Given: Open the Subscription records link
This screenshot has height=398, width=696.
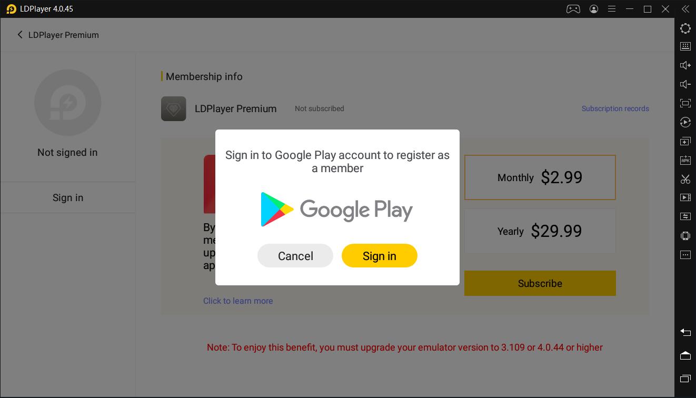Looking at the screenshot, I should click(615, 108).
